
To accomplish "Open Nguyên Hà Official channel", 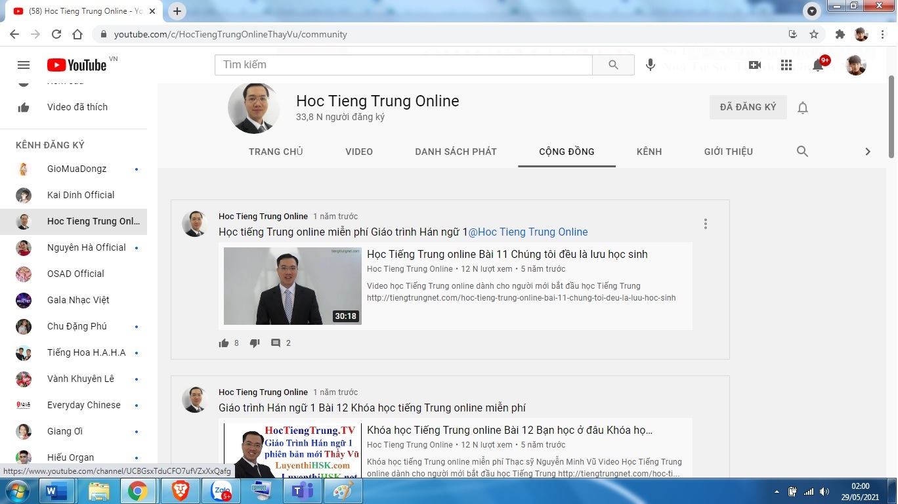I will point(74,247).
